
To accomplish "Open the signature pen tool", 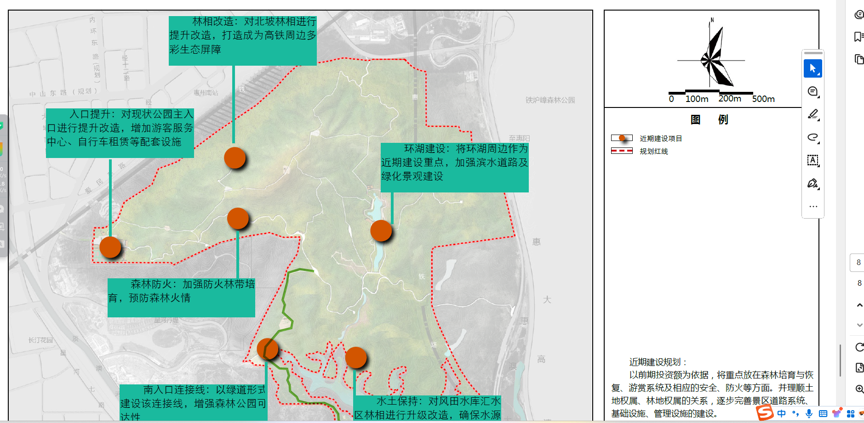I will (x=813, y=184).
